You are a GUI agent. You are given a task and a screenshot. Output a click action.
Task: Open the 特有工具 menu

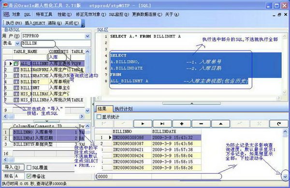44,14
